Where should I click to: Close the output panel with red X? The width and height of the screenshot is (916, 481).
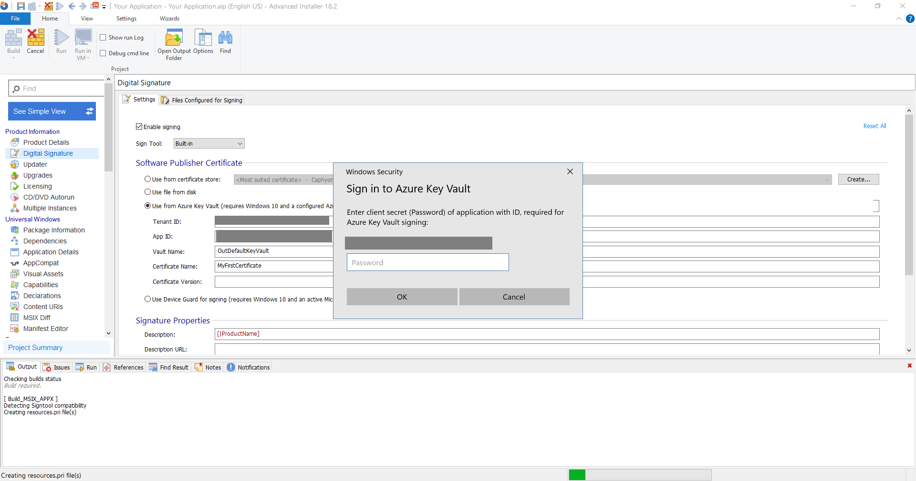click(x=909, y=366)
